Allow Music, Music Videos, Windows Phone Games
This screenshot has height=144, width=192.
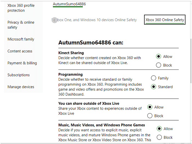pyautogui.click(x=159, y=129)
